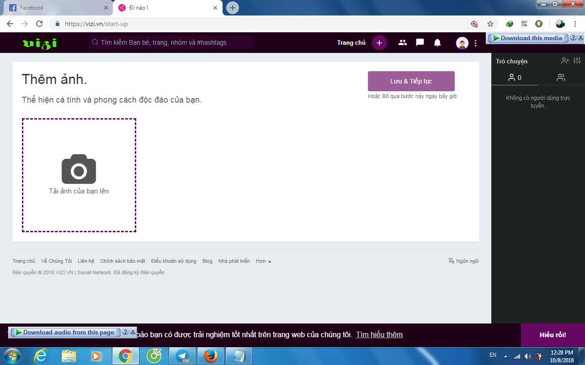Expand the 'Hơn' footer menu
This screenshot has height=365, width=585.
[x=263, y=261]
